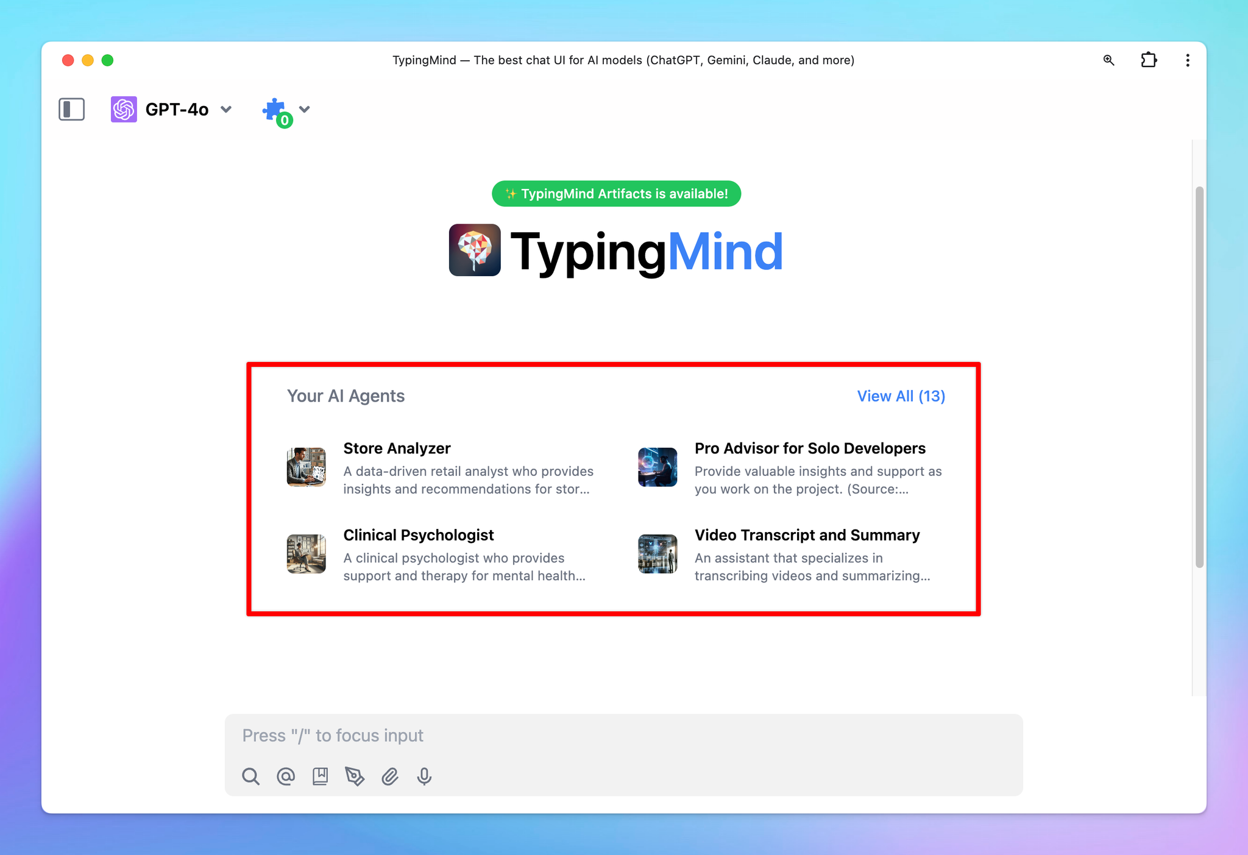Select Video Transcript and Summary agent
This screenshot has height=855, width=1248.
(807, 535)
